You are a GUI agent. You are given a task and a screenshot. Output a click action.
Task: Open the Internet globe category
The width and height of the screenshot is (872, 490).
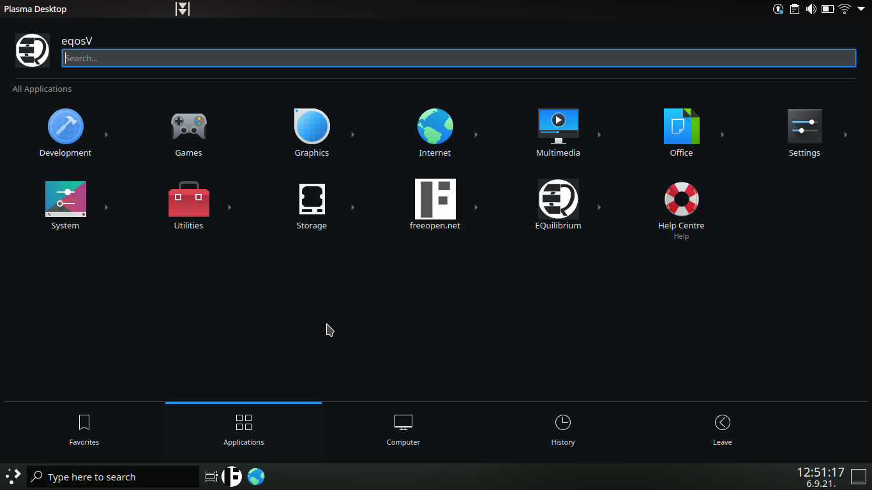click(435, 126)
